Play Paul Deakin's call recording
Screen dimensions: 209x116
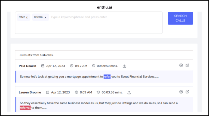pos(181,65)
